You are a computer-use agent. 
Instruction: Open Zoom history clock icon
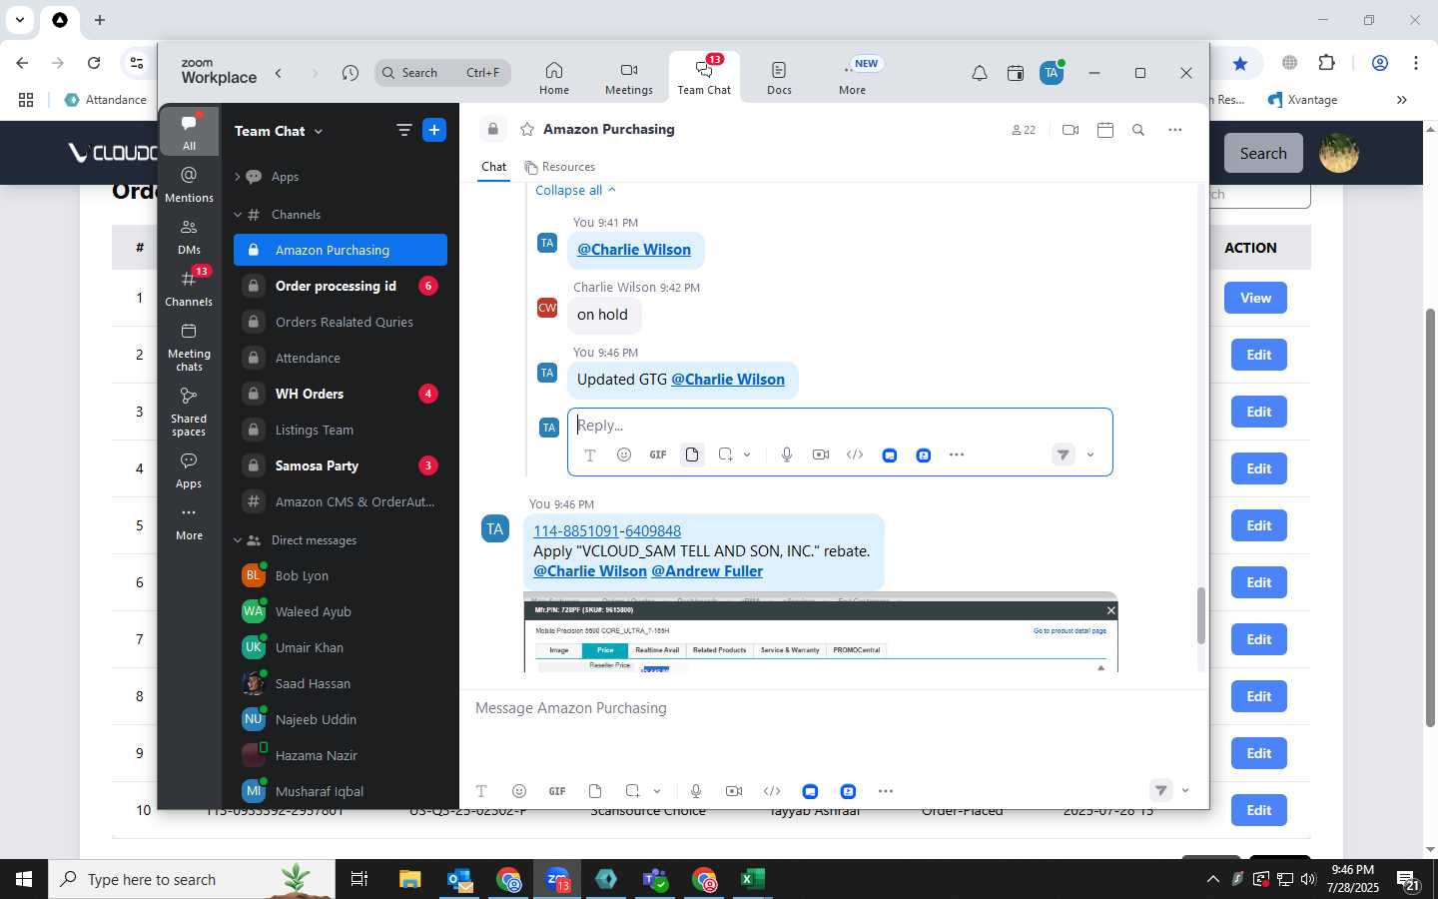coord(350,73)
